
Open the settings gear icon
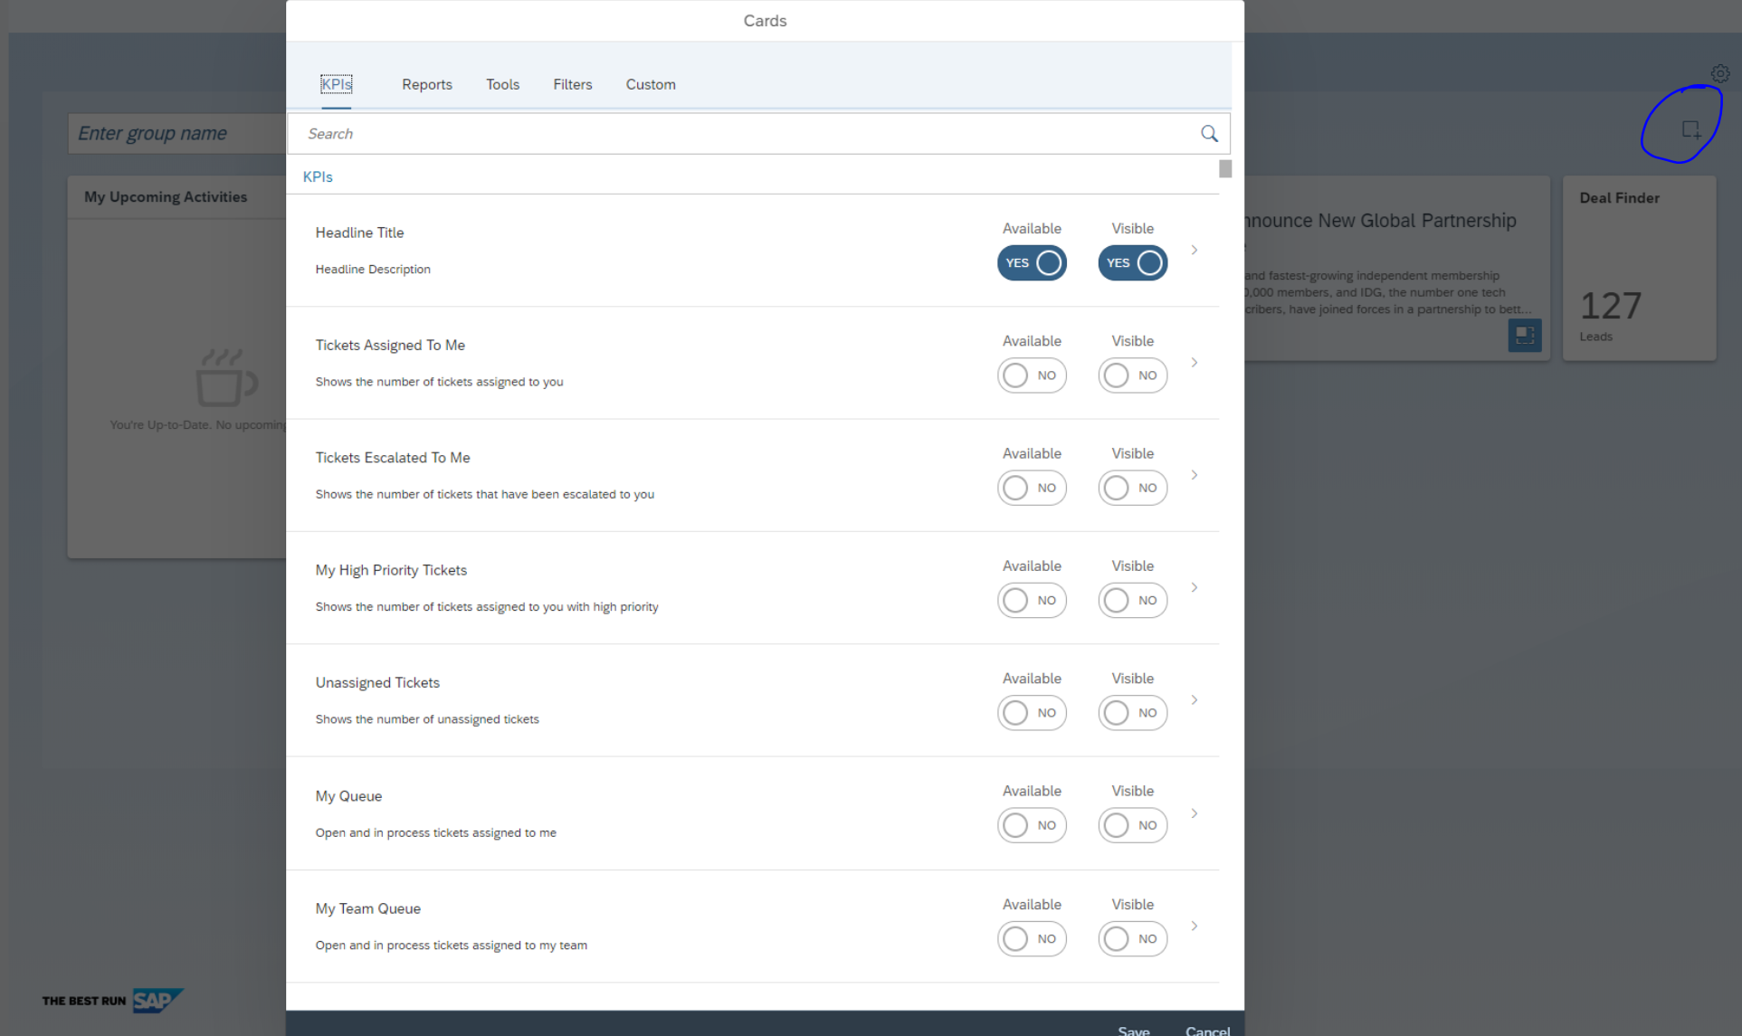(1719, 73)
